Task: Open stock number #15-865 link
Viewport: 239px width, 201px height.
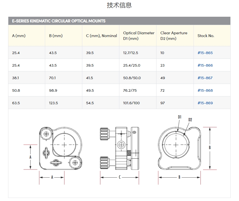Action: (205, 53)
